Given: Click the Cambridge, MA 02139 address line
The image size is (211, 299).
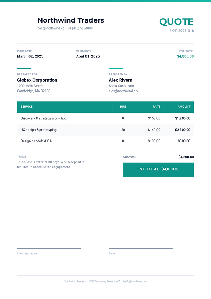Looking at the screenshot, I should [x=34, y=91].
